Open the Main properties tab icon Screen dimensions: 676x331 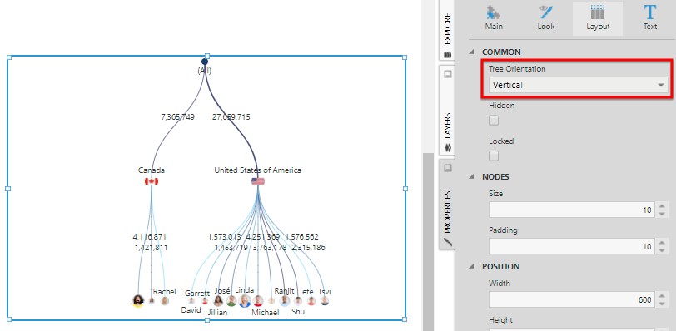493,12
